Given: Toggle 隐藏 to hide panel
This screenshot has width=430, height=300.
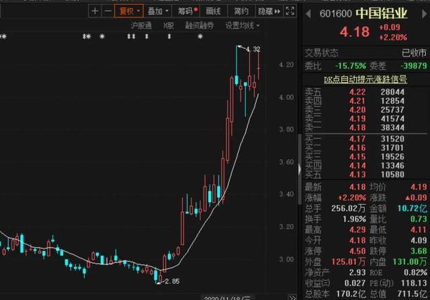Looking at the screenshot, I should (x=269, y=11).
